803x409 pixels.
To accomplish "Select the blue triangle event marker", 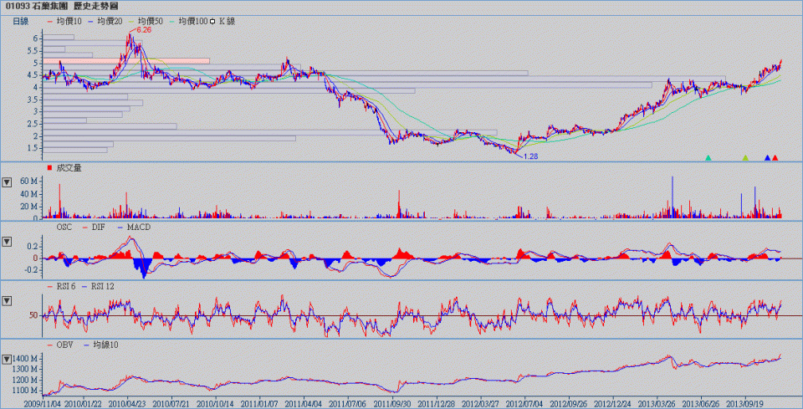I will click(767, 157).
